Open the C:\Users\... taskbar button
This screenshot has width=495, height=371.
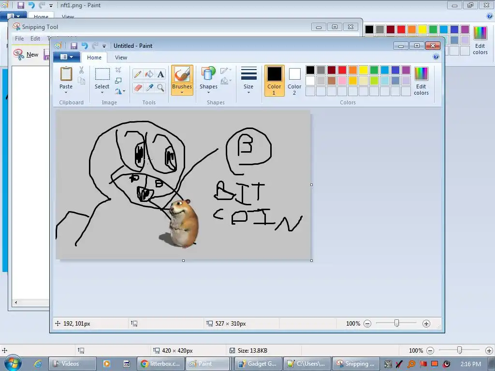(x=307, y=364)
